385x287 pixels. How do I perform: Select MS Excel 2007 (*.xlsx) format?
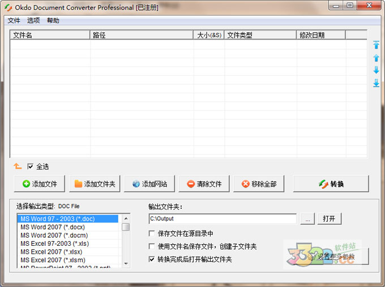[x=68, y=252]
